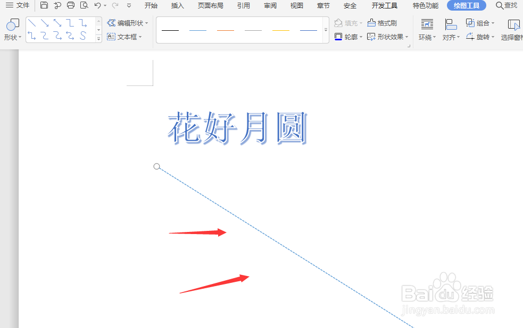
Task: Select the straight line tool from shape gallery
Action: (32, 23)
